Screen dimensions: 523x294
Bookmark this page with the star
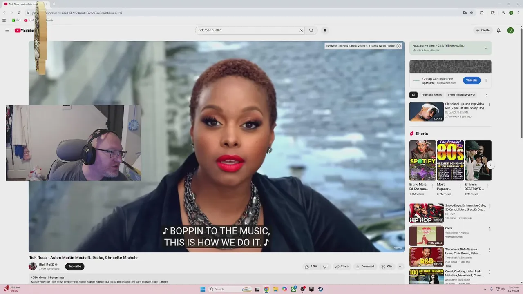coord(472,13)
